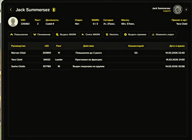Click rank 10 in Sasha Cloidz row
Screen dimensions: 192x140
coord(59,66)
